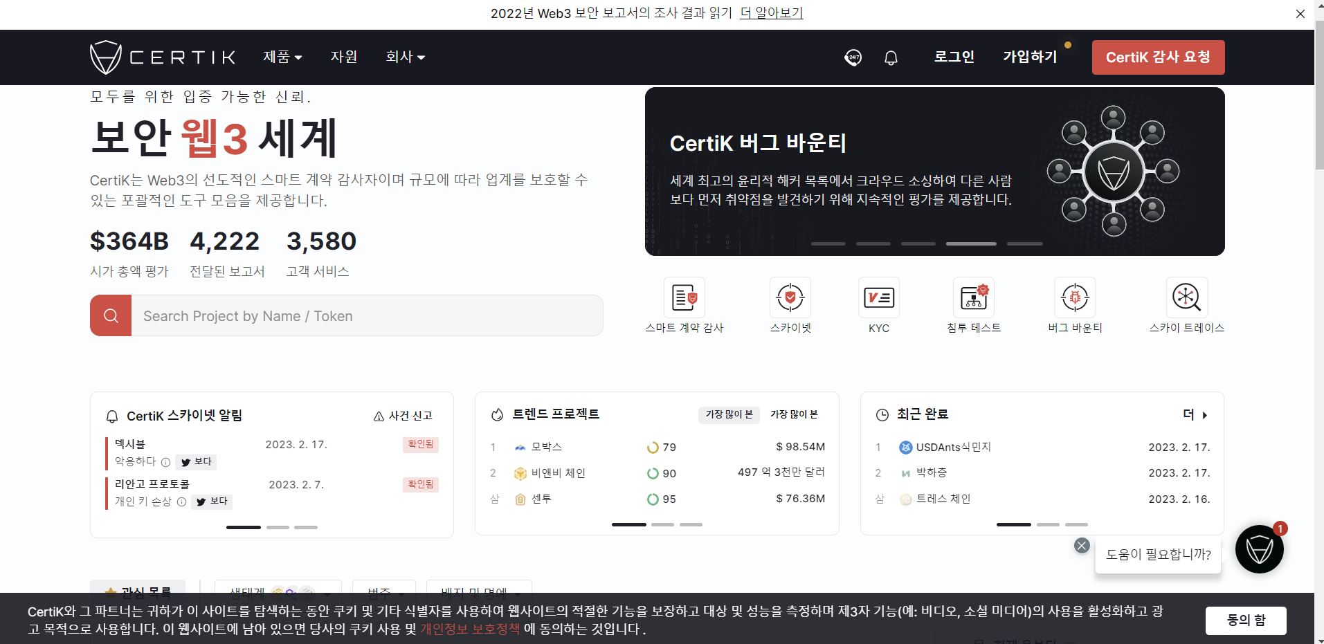Click the 사건 신고 warning icon
Screen dimensions: 1324x644
point(379,416)
